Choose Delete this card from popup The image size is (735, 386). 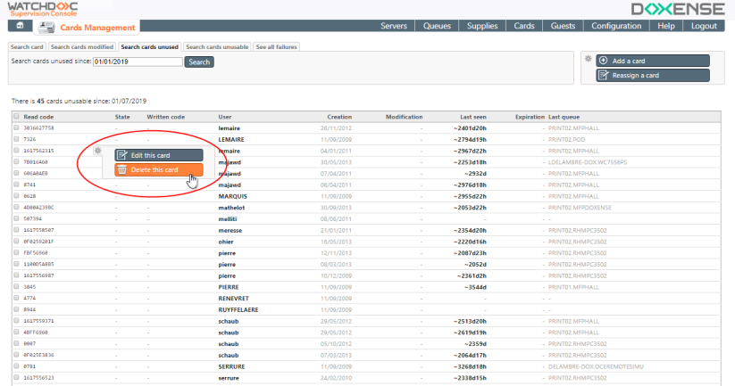[159, 169]
